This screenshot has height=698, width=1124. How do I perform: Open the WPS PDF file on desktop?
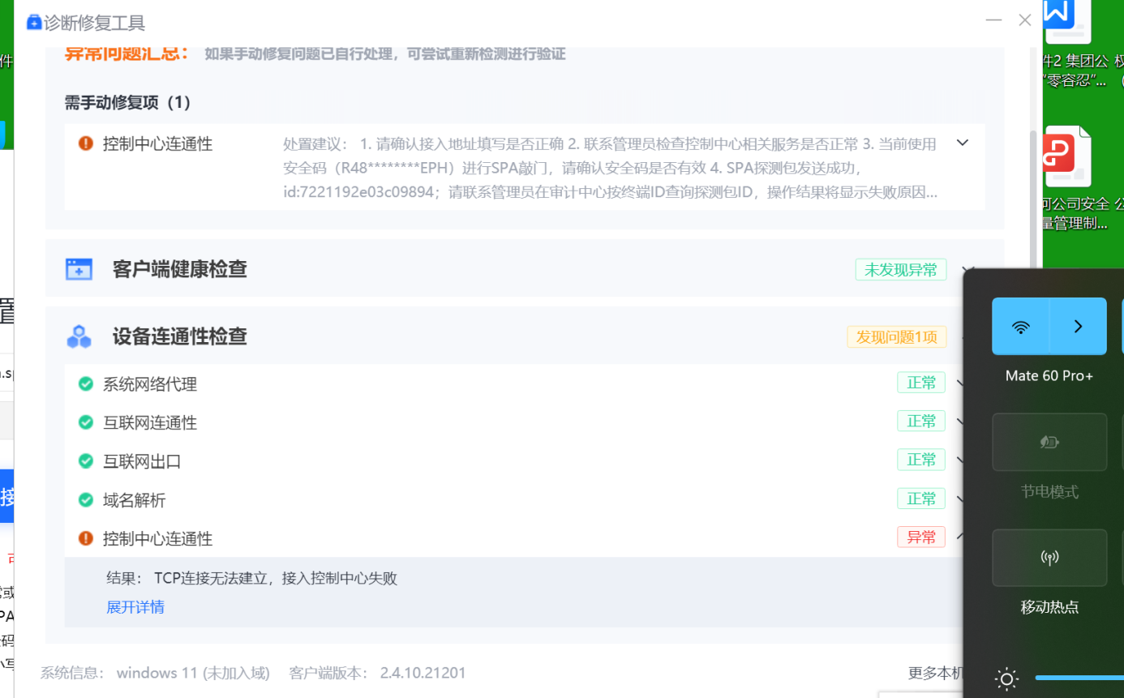tap(1067, 157)
